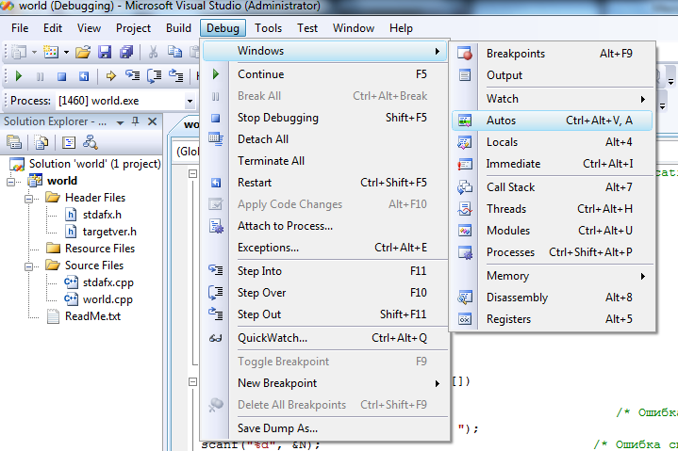
Task: Select Processes in the Windows submenu
Action: (552, 252)
